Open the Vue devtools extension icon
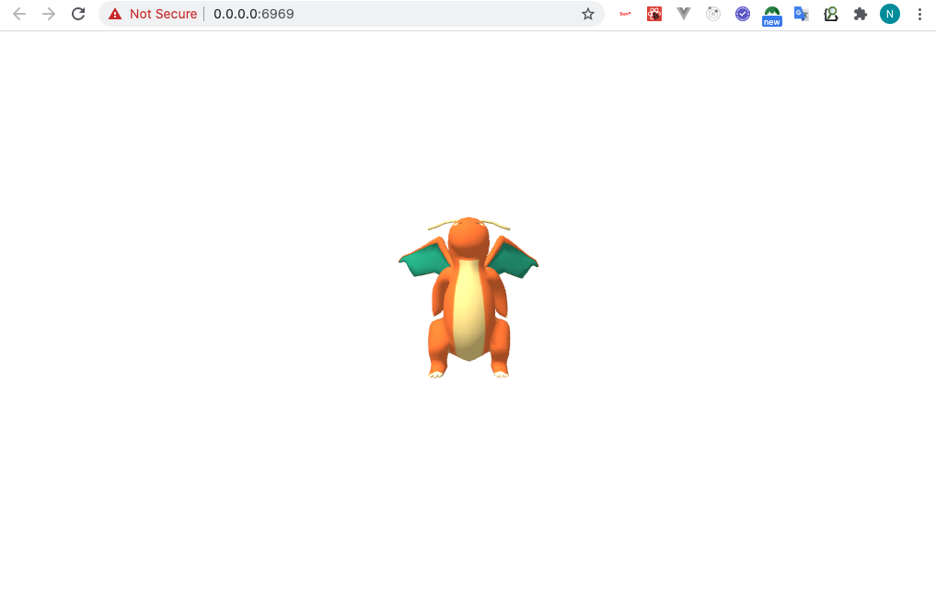The image size is (936, 614). tap(684, 14)
